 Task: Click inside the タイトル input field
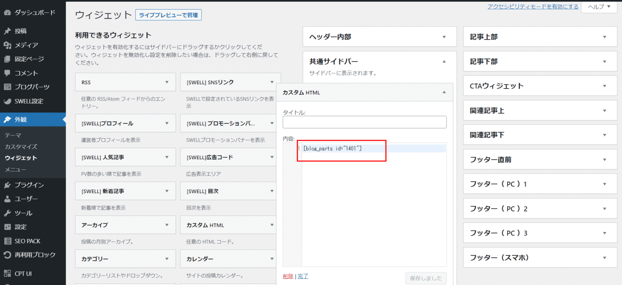pyautogui.click(x=364, y=122)
